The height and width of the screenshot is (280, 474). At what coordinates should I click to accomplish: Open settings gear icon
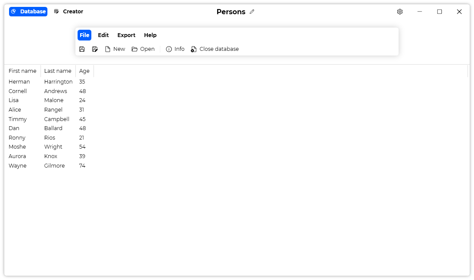coord(399,12)
